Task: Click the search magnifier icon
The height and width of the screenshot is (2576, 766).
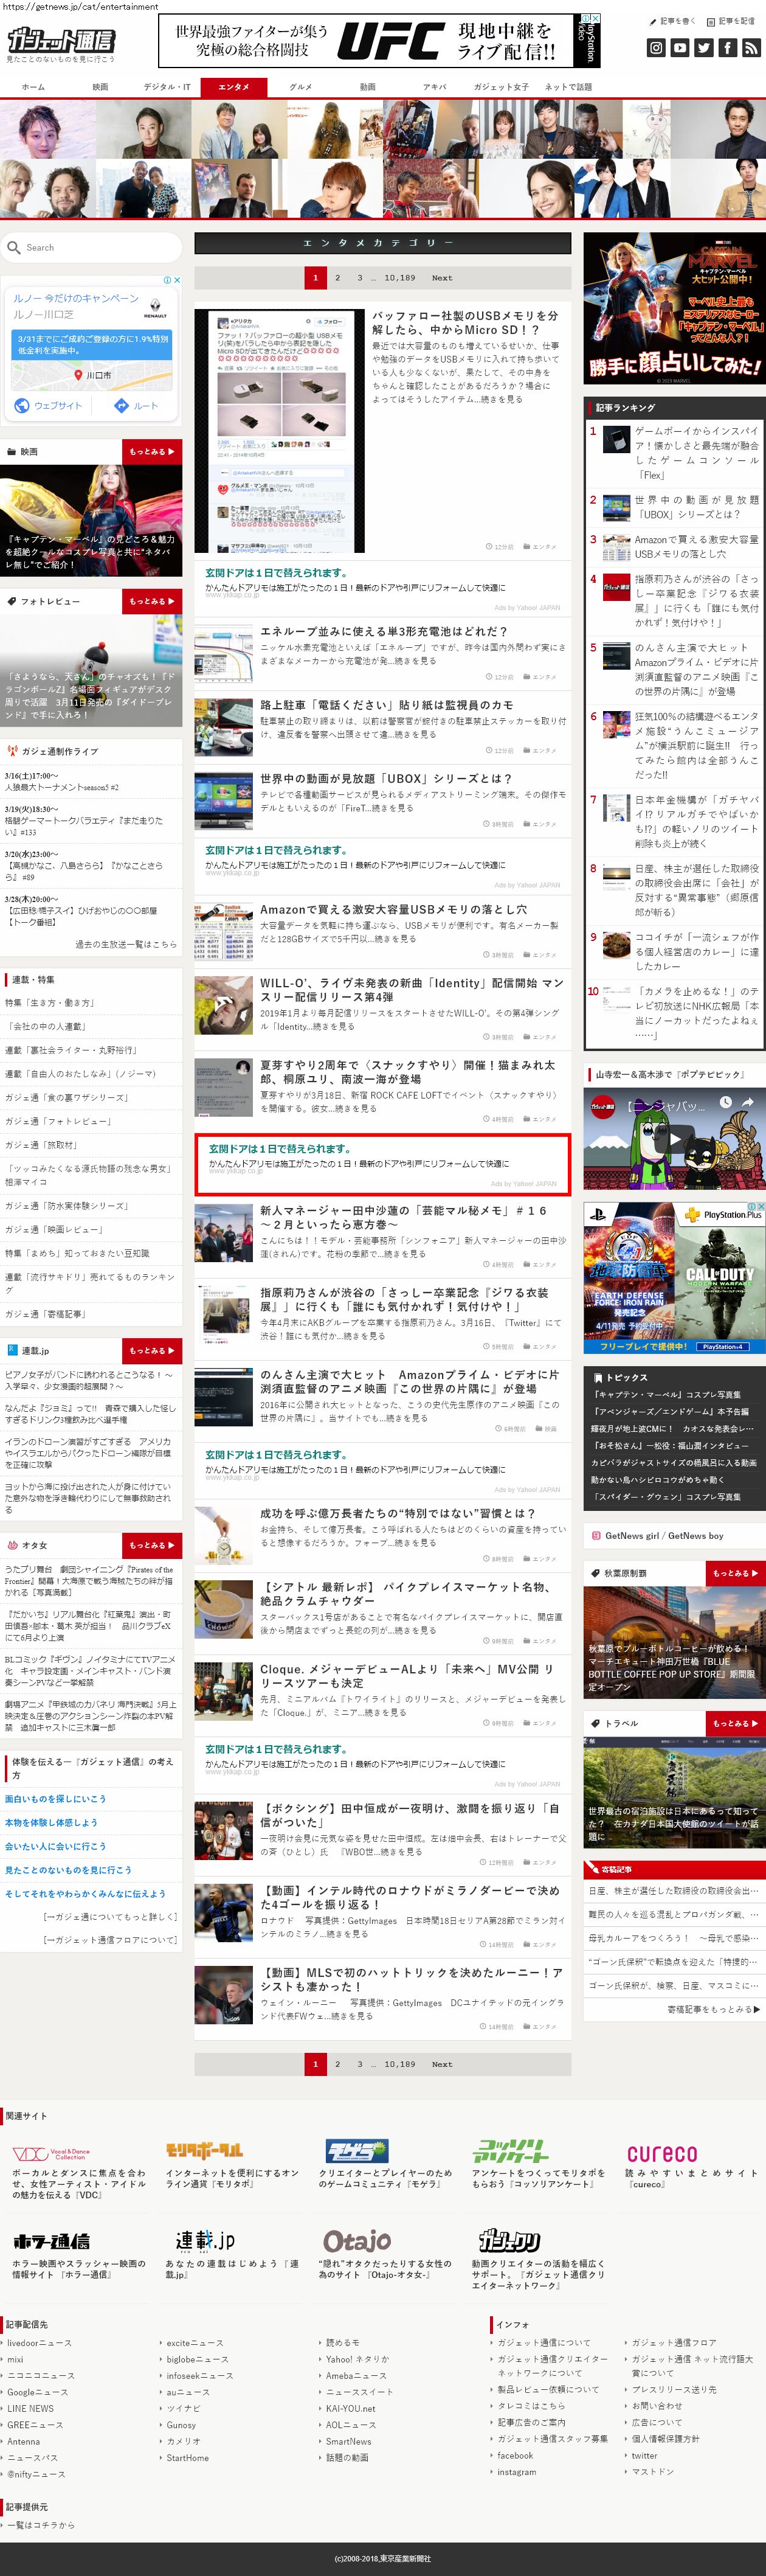Action: pos(14,247)
